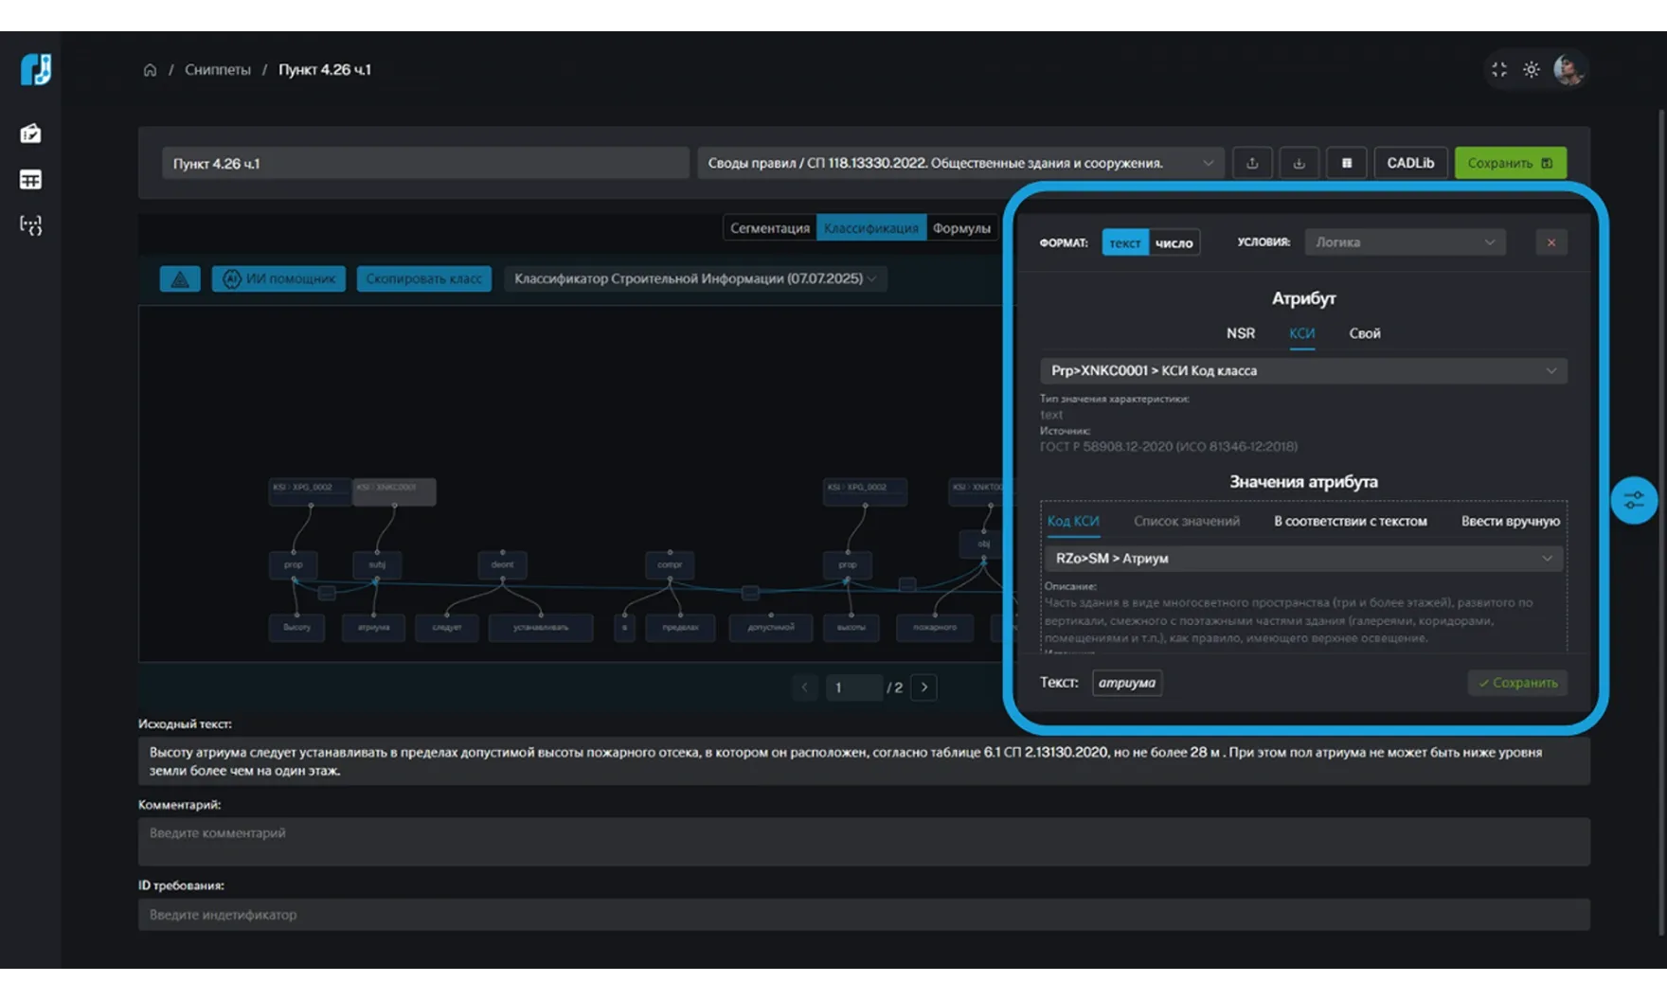1667x1000 pixels.
Task: Select the "устанавливать" word node
Action: tap(541, 628)
